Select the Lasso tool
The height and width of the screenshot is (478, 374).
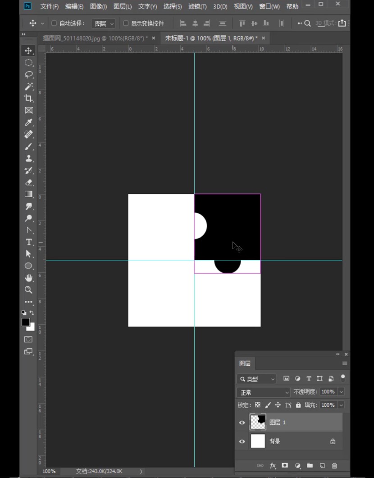click(29, 74)
